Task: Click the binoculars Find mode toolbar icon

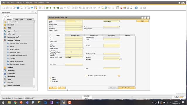Action: click(x=40, y=8)
